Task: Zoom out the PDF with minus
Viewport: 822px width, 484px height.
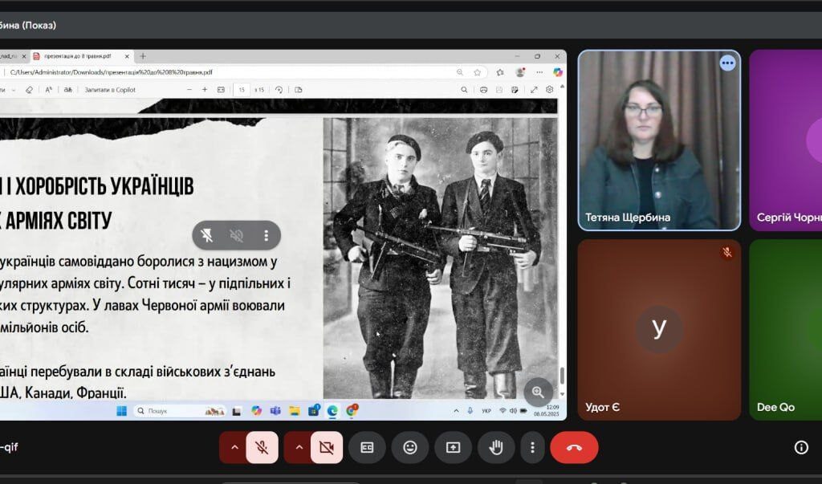Action: [x=189, y=90]
